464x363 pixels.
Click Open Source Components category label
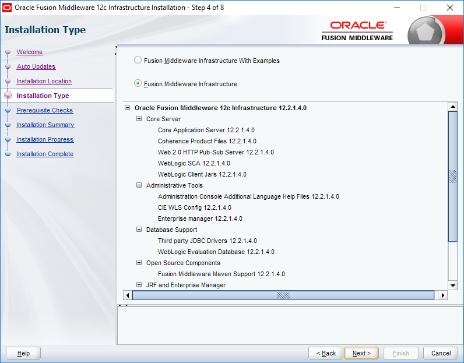tap(183, 263)
